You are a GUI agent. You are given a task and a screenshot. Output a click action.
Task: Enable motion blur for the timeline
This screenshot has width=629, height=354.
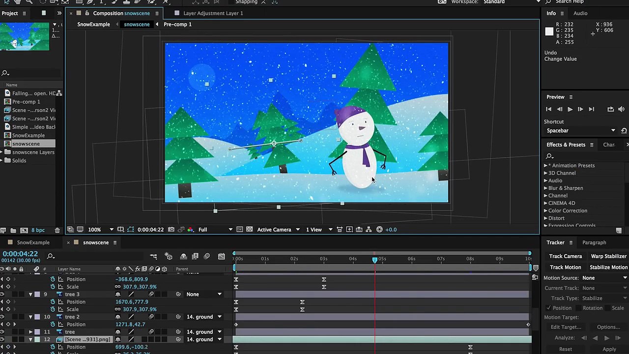(x=207, y=256)
